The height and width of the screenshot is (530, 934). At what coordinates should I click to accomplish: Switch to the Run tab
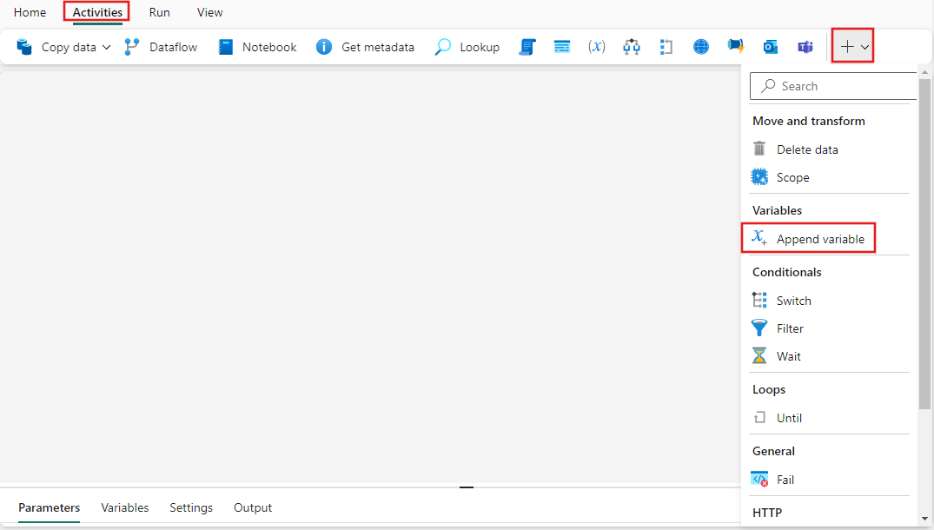(159, 12)
